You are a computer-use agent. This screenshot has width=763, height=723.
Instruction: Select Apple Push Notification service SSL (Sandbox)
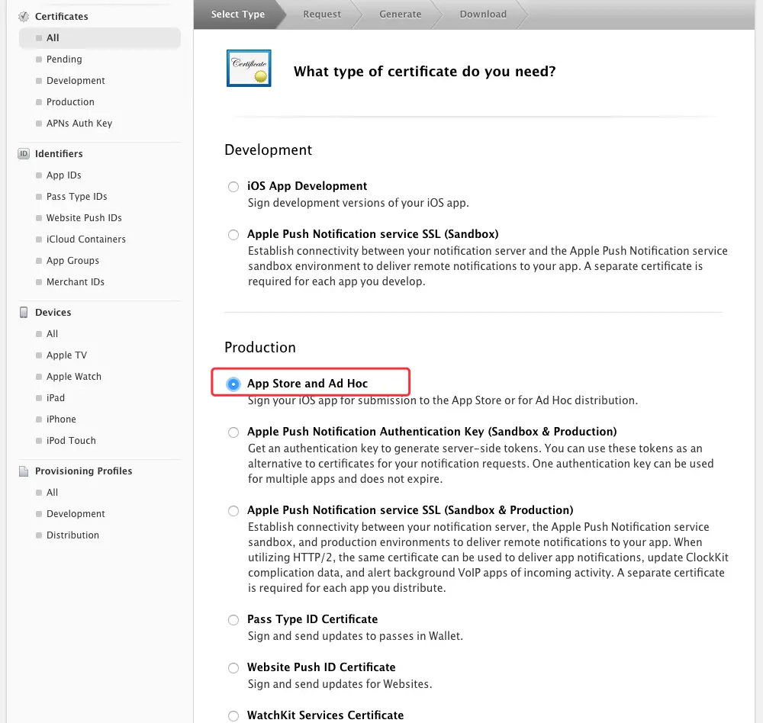click(233, 235)
